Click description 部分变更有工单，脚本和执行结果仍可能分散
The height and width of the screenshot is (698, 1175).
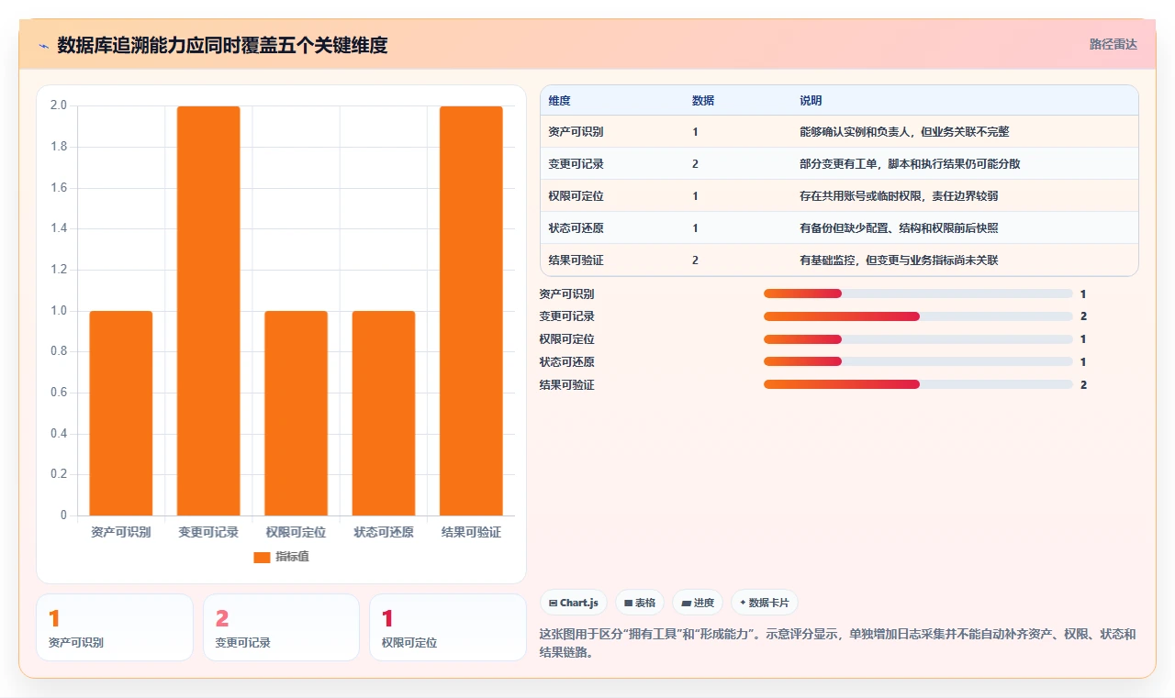coord(910,164)
